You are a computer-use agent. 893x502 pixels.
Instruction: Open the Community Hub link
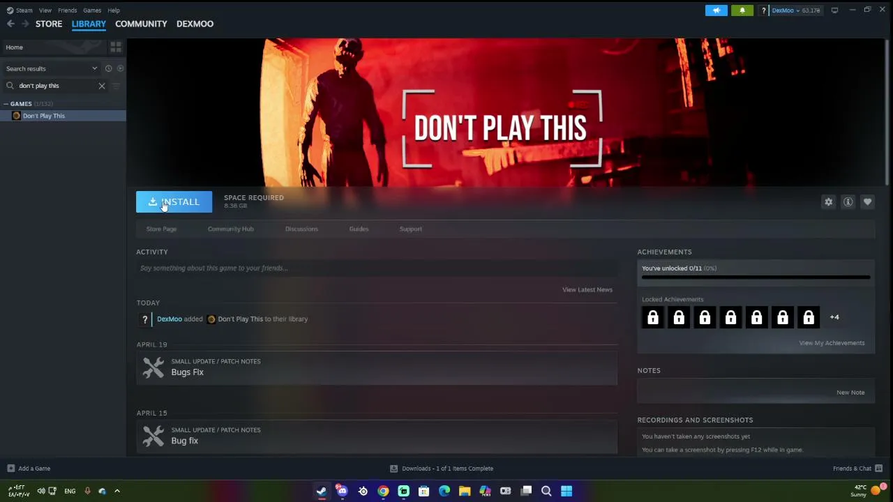[230, 229]
